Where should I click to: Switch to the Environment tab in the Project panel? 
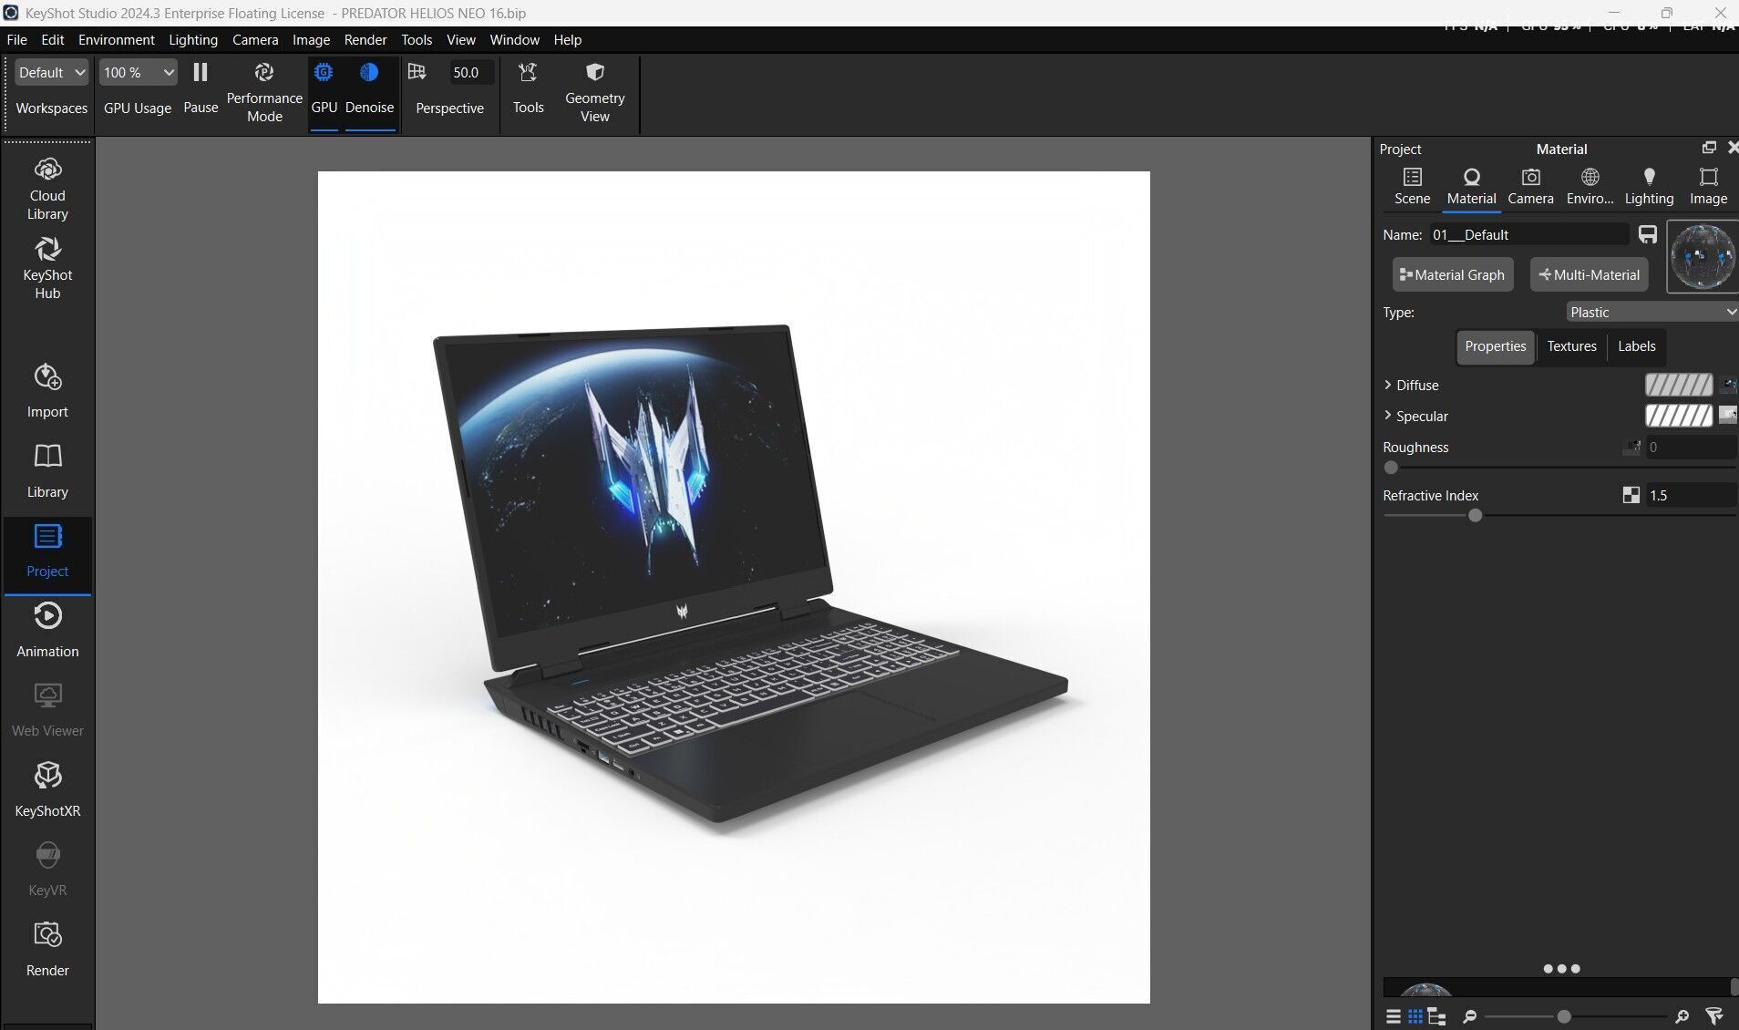coord(1590,187)
